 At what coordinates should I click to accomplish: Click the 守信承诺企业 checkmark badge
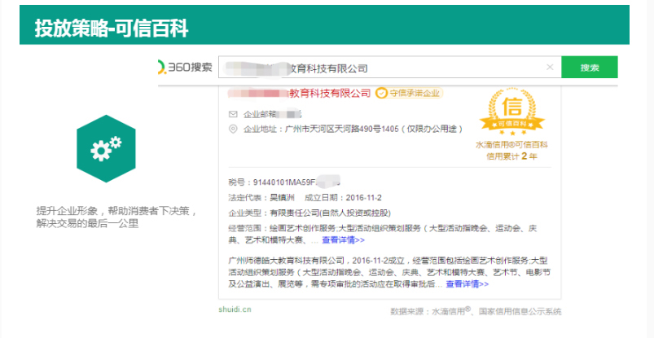pyautogui.click(x=407, y=93)
